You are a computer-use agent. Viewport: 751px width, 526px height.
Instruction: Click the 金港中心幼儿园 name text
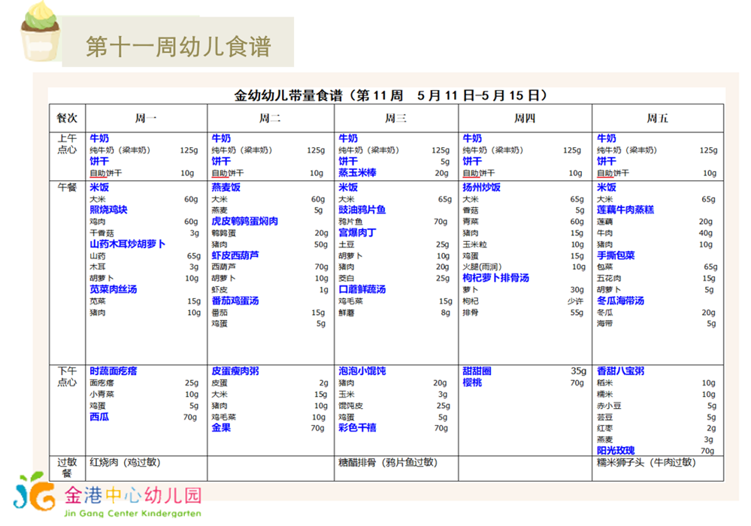[x=133, y=495]
